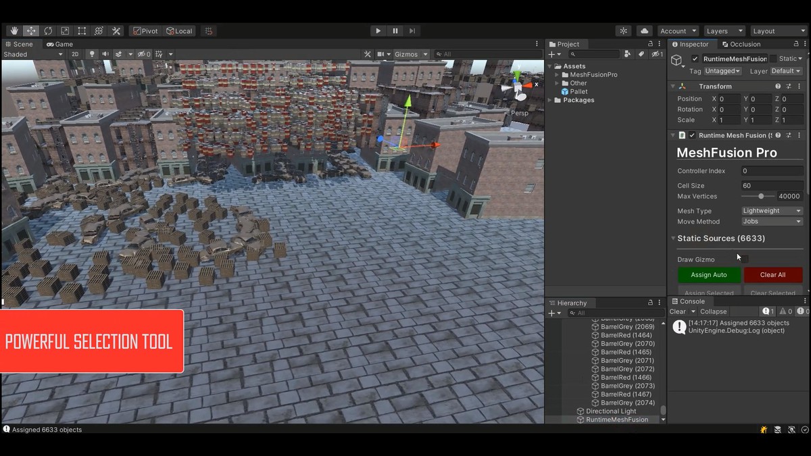
Task: Disable Runtime Mesh Fusion component checkbox
Action: (692, 135)
